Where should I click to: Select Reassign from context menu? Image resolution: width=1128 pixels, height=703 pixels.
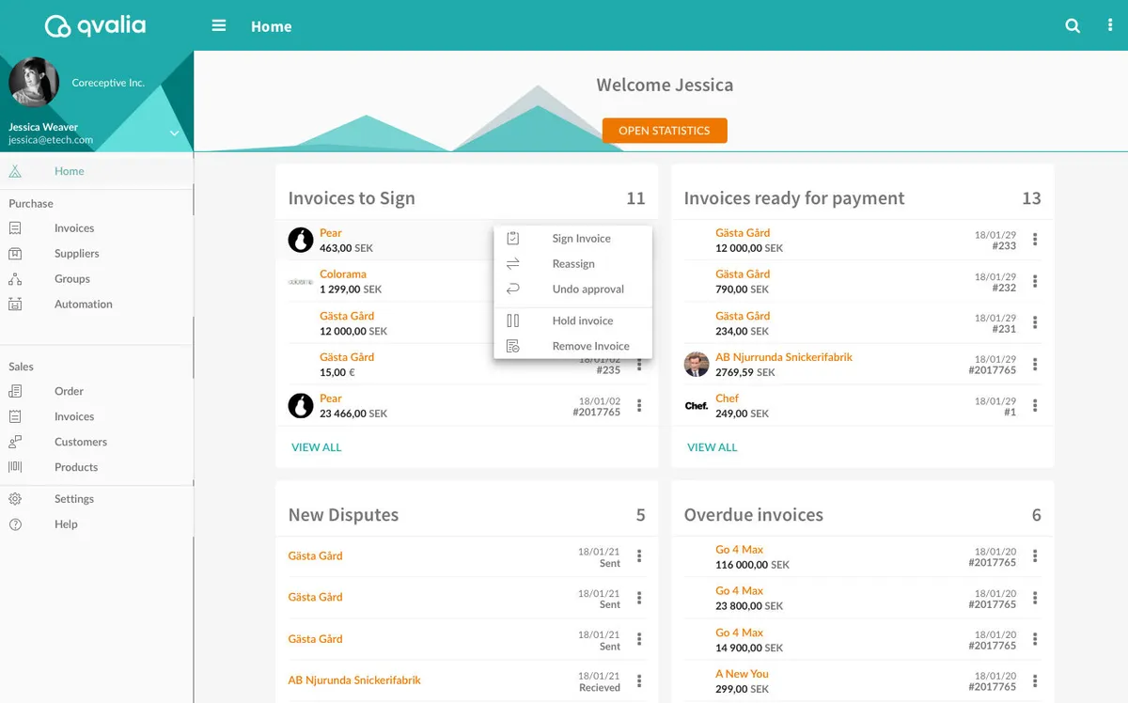click(573, 264)
